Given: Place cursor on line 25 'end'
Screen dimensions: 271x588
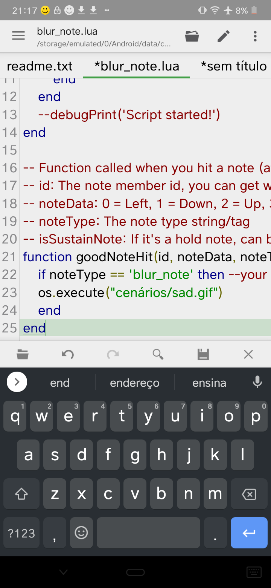Looking at the screenshot, I should tap(34, 328).
